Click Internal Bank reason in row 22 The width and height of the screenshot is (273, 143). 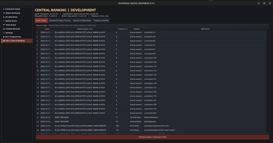pos(136,122)
